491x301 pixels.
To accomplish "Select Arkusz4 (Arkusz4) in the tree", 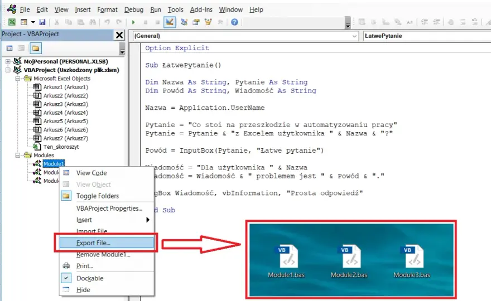I will [65, 113].
